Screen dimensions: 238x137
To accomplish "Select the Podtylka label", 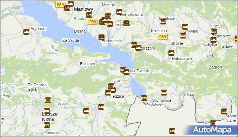I will click(209, 44).
